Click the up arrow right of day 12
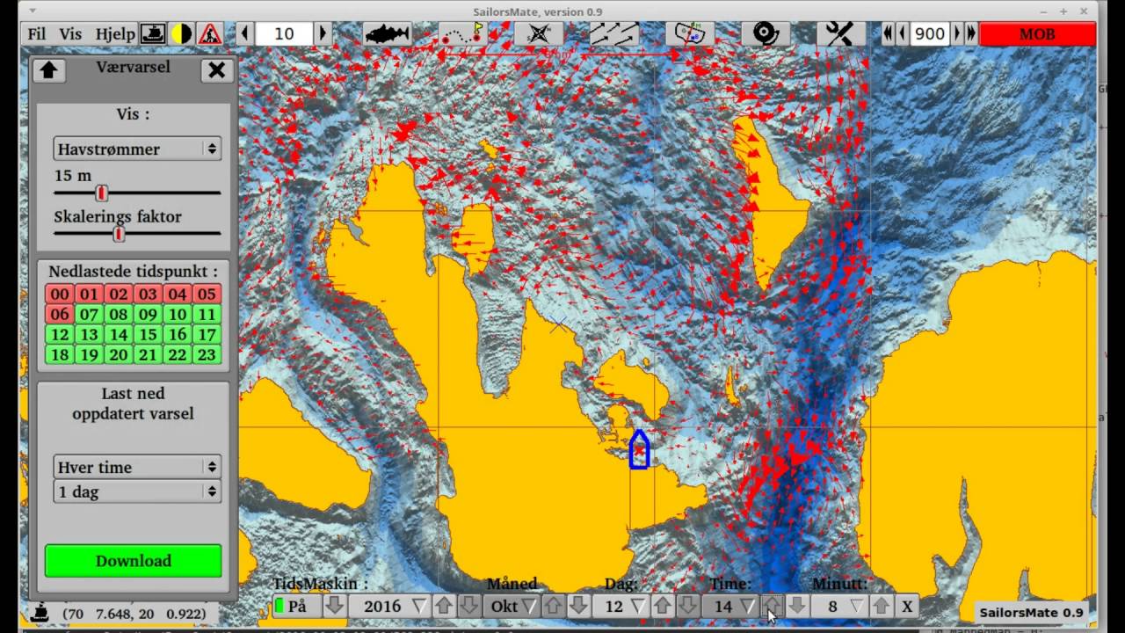The image size is (1125, 633). pos(663,607)
